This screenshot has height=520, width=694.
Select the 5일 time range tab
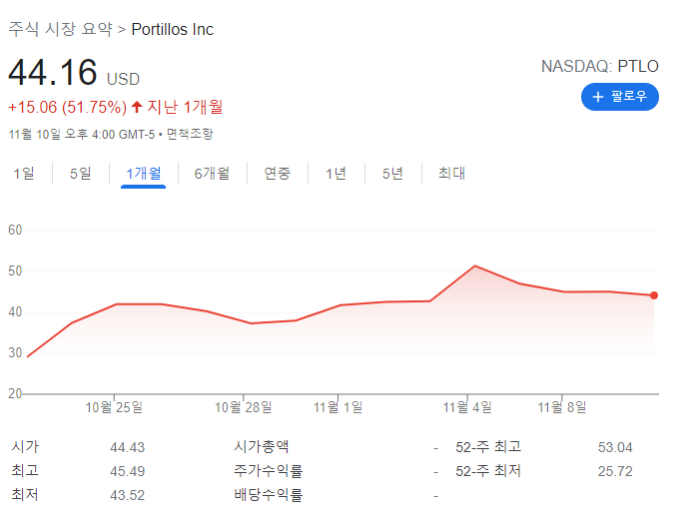(81, 173)
